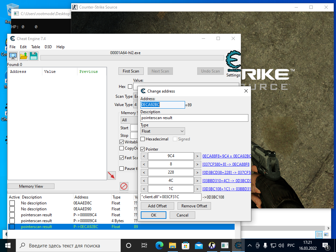The image size is (336, 252).
Task: Toggle the CopyOnWrite checkbox
Action: click(x=121, y=148)
